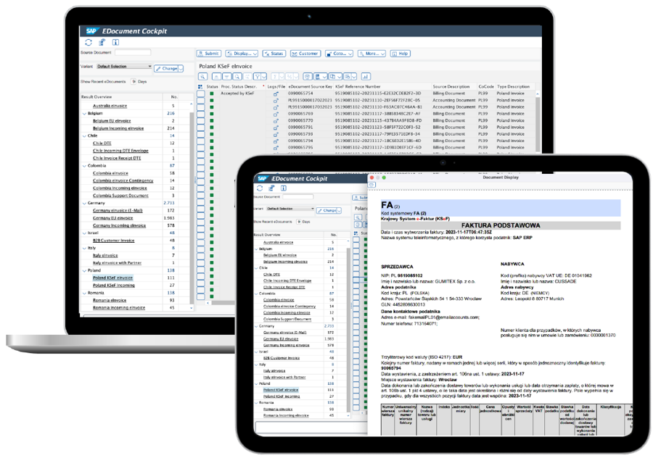Click the Status button on laptop
The width and height of the screenshot is (653, 458).
274,54
